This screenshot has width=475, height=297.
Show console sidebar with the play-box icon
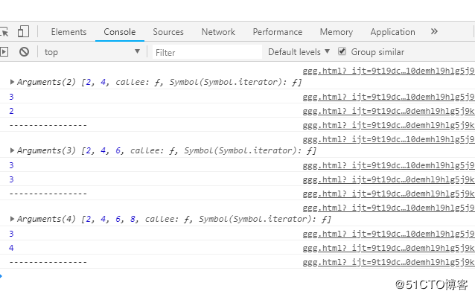pos(4,52)
